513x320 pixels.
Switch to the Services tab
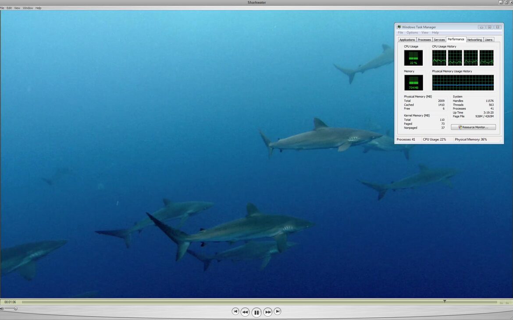tap(439, 40)
